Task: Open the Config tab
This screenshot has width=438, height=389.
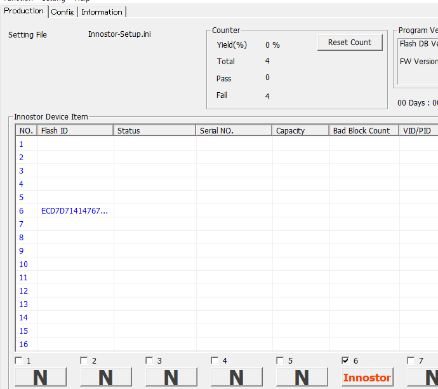Action: click(63, 12)
